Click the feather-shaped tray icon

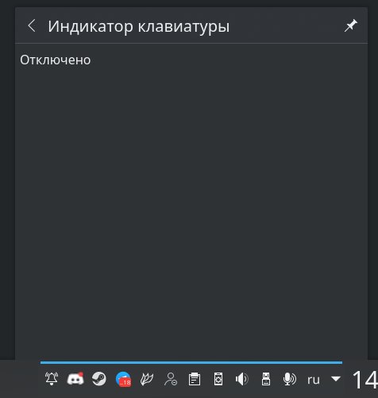tap(147, 379)
